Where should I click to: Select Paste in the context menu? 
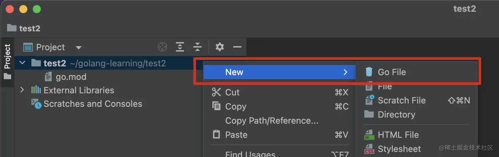click(x=236, y=135)
